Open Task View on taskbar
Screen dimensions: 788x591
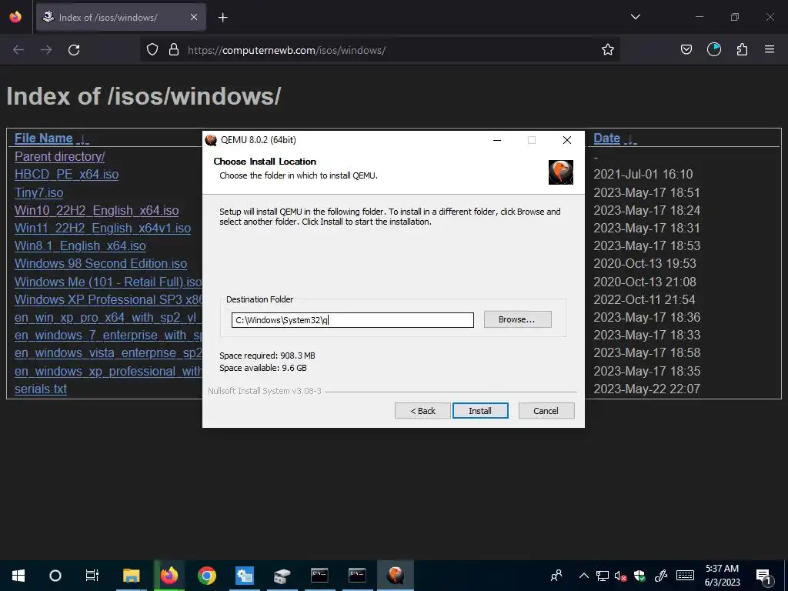(x=92, y=576)
